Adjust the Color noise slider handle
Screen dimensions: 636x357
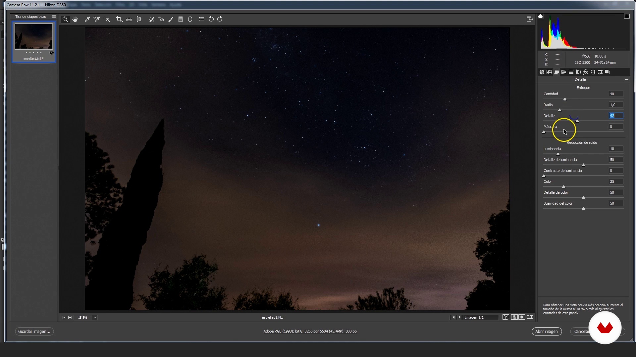563,187
